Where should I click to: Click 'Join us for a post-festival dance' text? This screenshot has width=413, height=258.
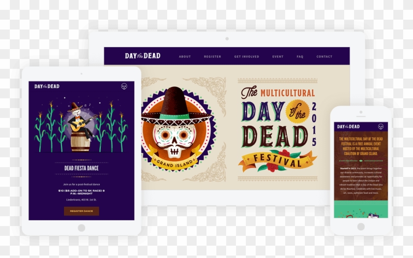[82, 185]
